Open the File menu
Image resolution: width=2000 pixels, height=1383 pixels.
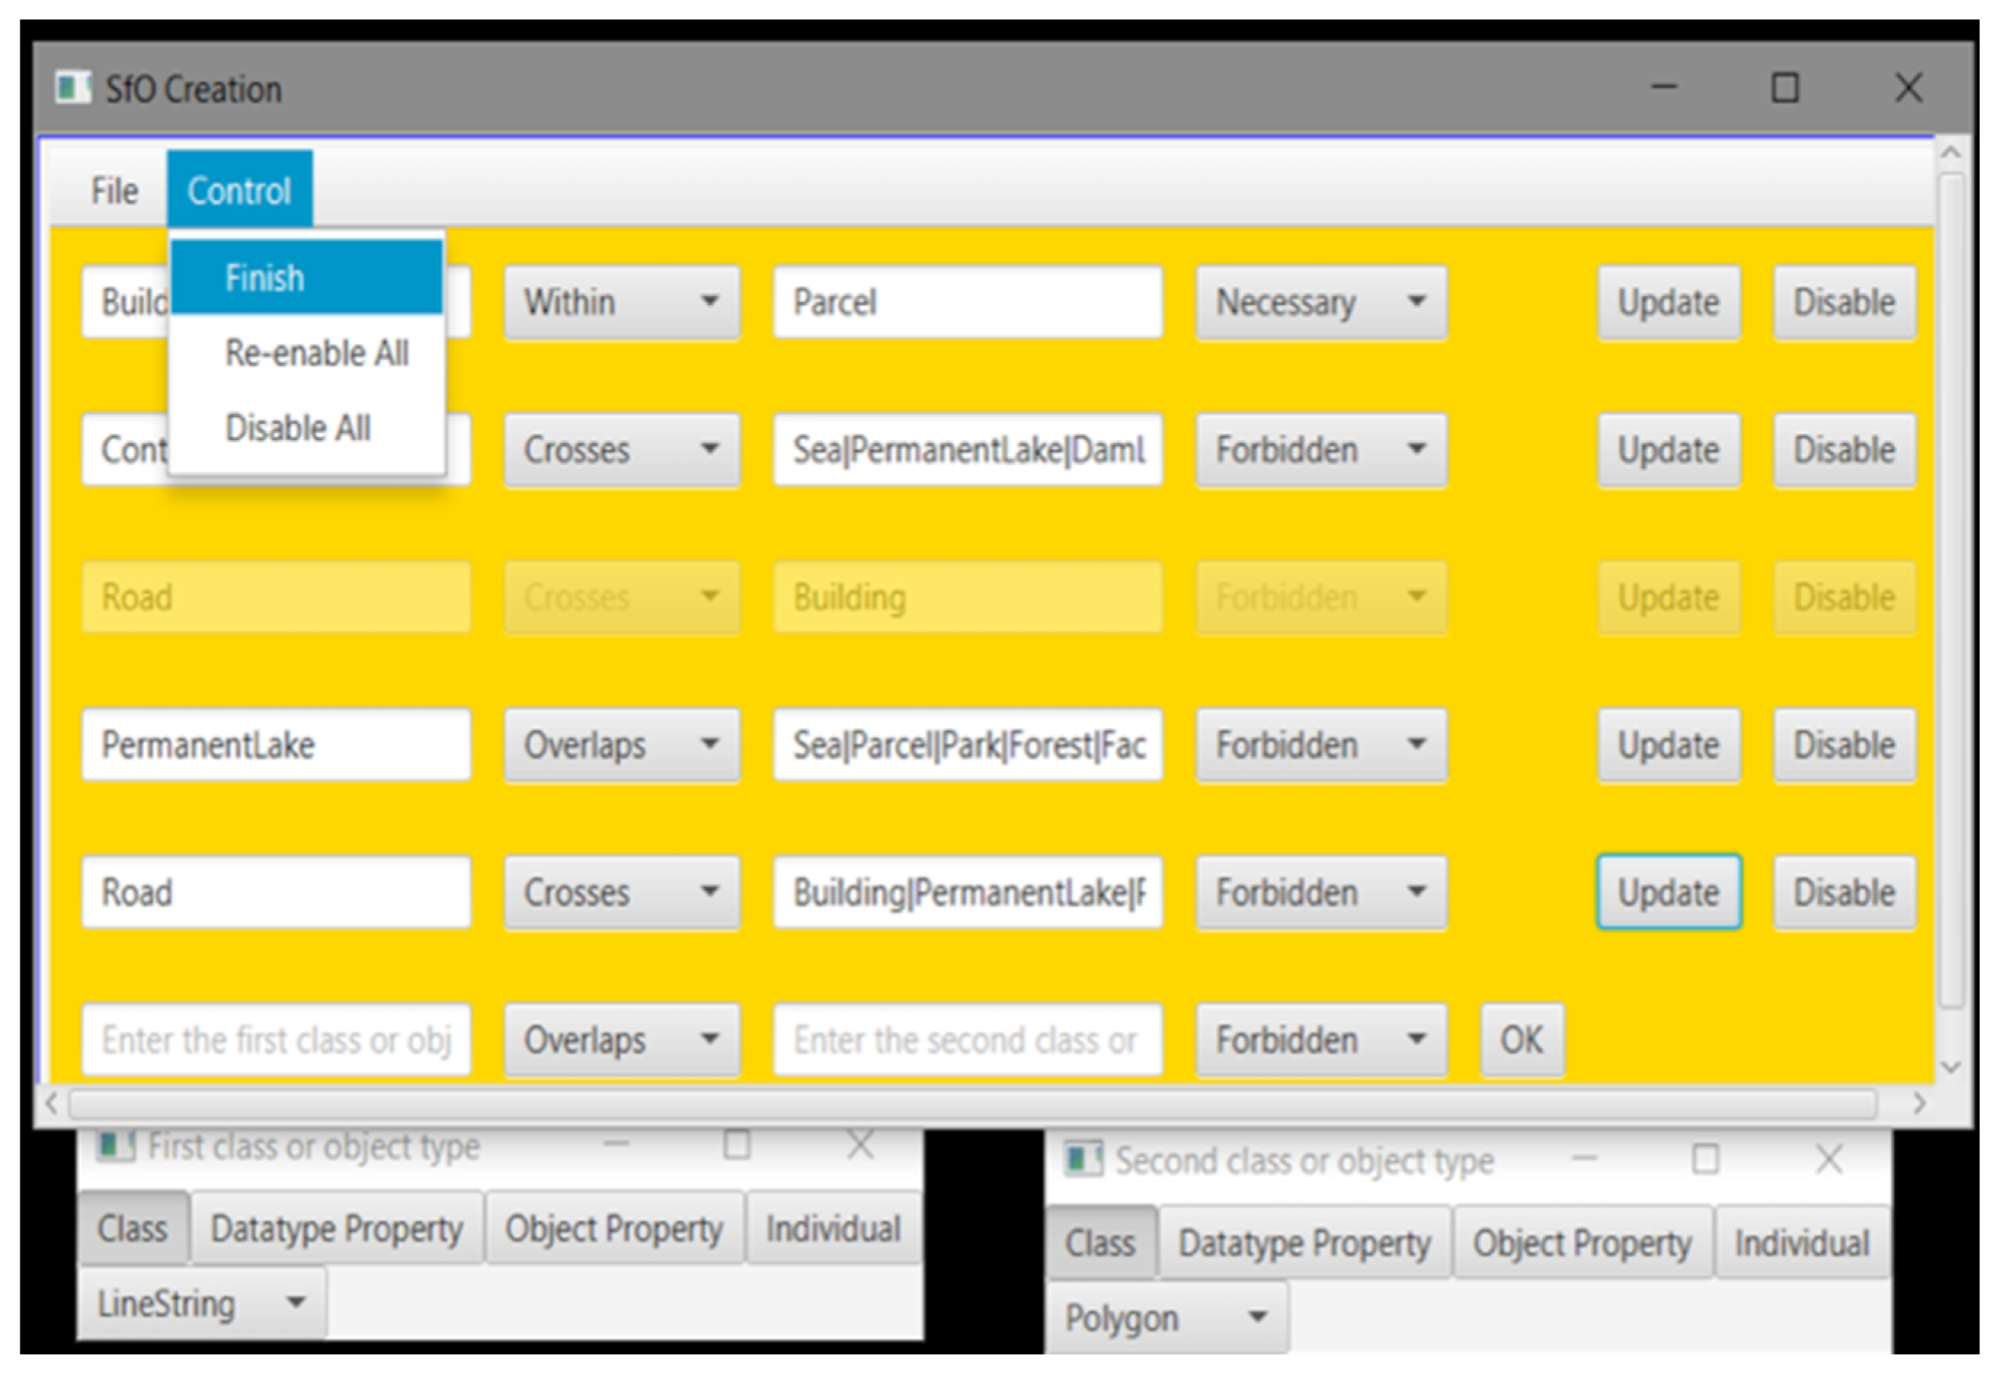click(113, 191)
